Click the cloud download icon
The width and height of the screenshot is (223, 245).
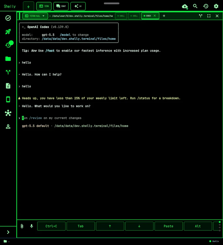pos(185,6)
